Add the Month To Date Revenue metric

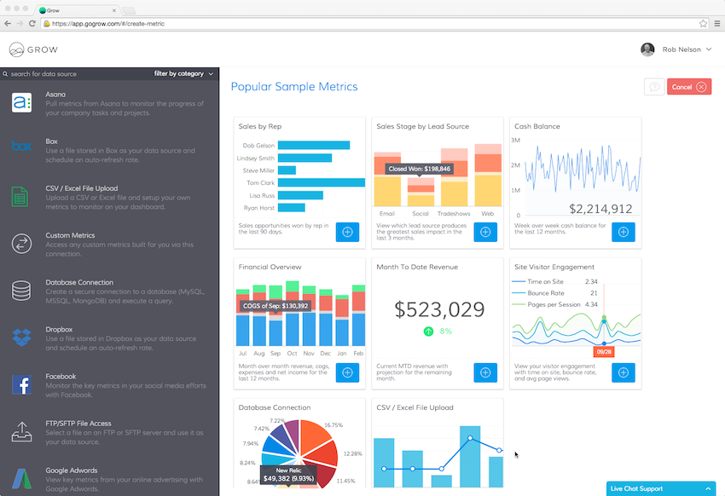pyautogui.click(x=485, y=372)
